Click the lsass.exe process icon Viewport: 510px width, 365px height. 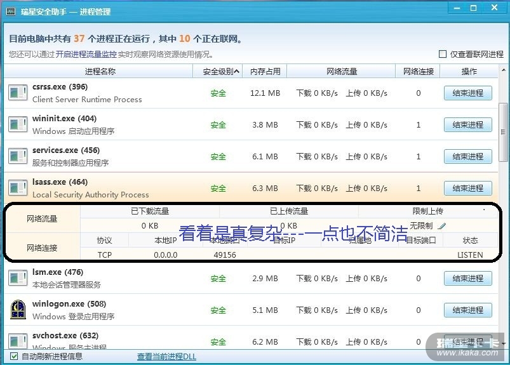(x=18, y=187)
